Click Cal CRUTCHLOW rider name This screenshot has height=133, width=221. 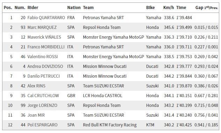tap(43, 96)
